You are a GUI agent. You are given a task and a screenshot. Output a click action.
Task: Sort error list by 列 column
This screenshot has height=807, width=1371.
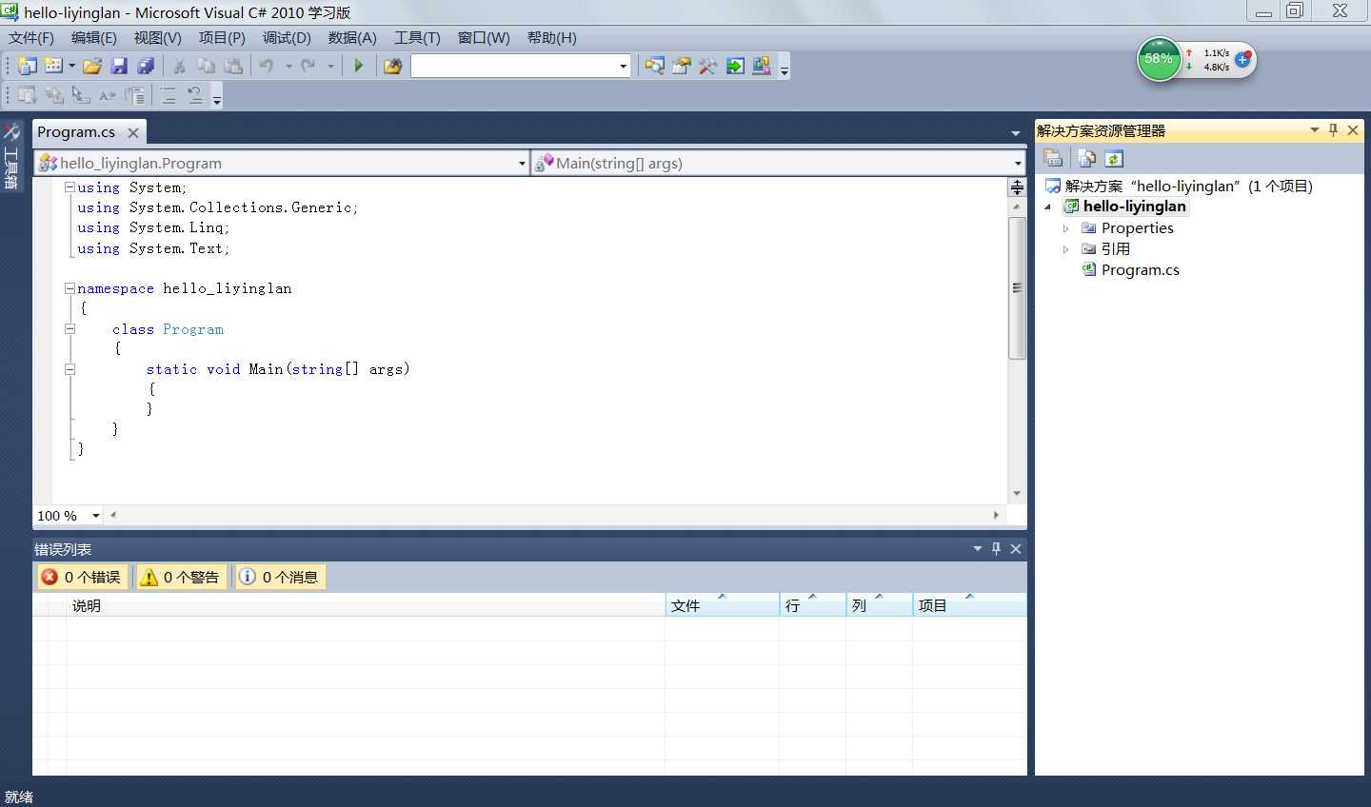pos(879,605)
